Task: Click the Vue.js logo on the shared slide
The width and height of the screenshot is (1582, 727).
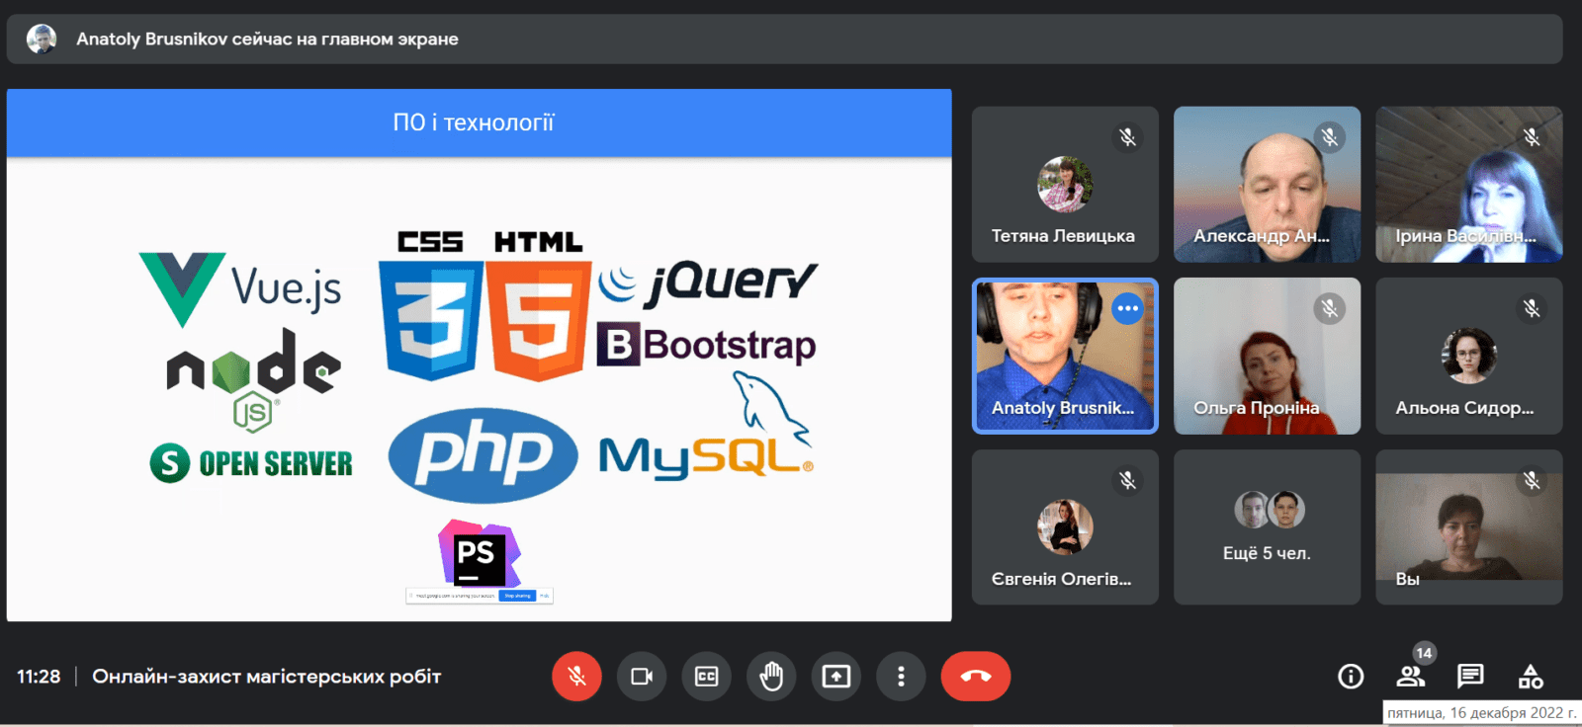Action: pos(240,288)
